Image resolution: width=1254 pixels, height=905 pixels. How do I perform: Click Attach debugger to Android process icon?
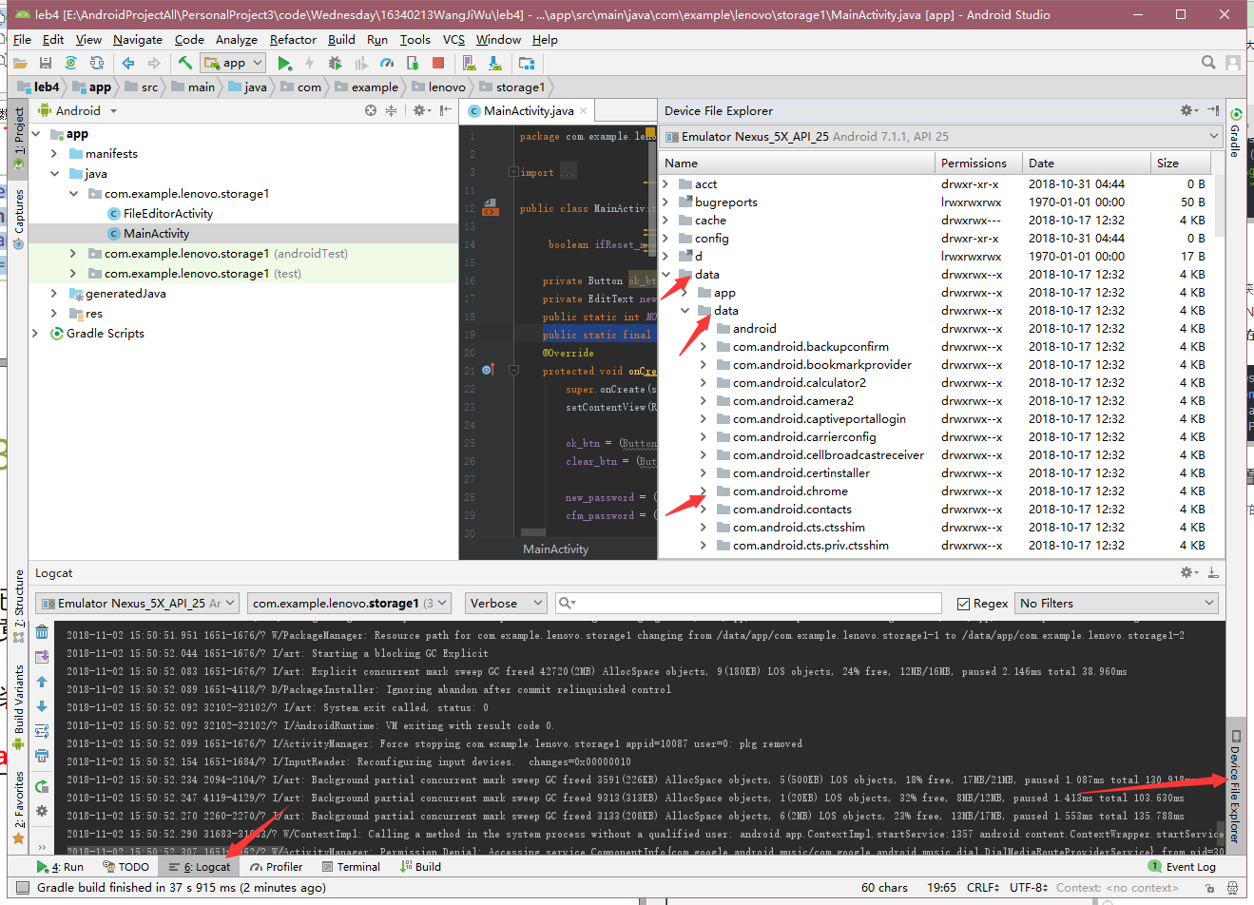tap(413, 63)
